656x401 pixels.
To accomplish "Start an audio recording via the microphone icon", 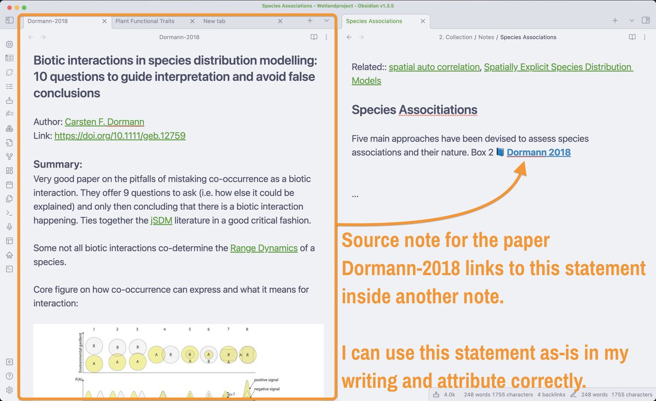I will (9, 226).
